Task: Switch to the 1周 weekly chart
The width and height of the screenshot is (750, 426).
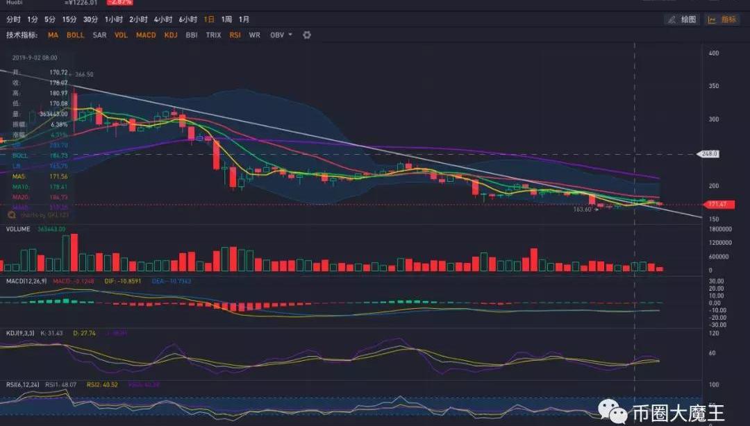Action: pos(226,19)
